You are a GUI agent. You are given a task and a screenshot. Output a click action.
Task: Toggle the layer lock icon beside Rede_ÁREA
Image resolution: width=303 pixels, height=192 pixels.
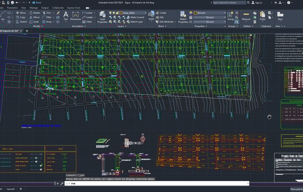point(118,13)
